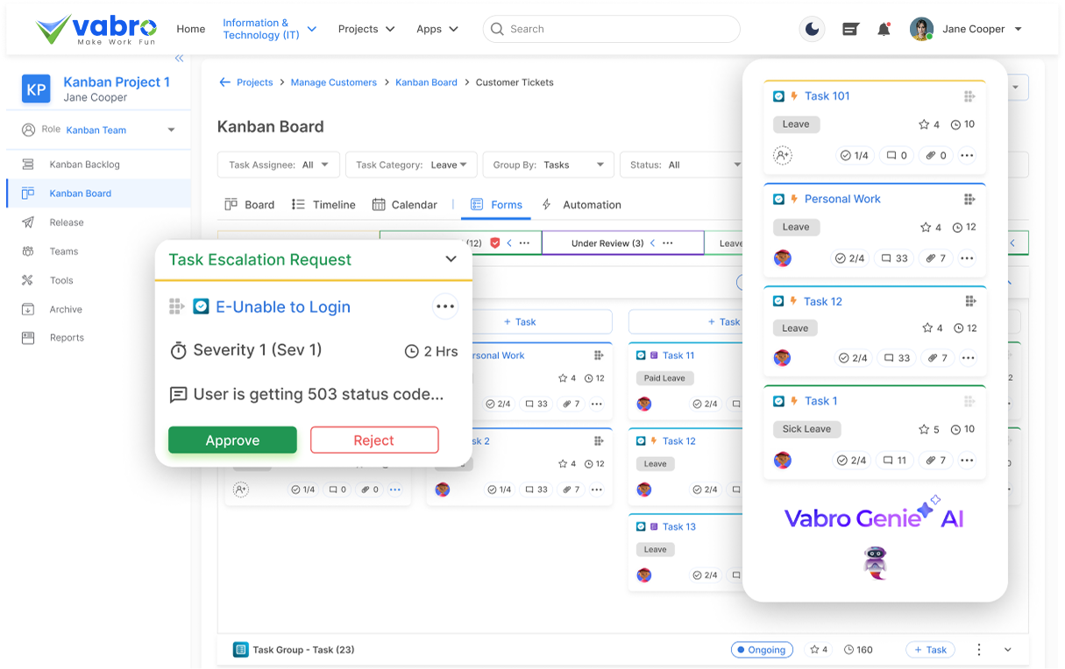The width and height of the screenshot is (1065, 669).
Task: Approve the task escalation request
Action: tap(232, 440)
